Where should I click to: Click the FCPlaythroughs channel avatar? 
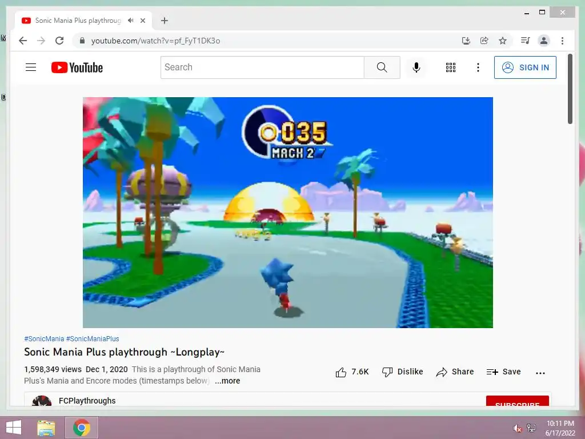click(x=42, y=401)
